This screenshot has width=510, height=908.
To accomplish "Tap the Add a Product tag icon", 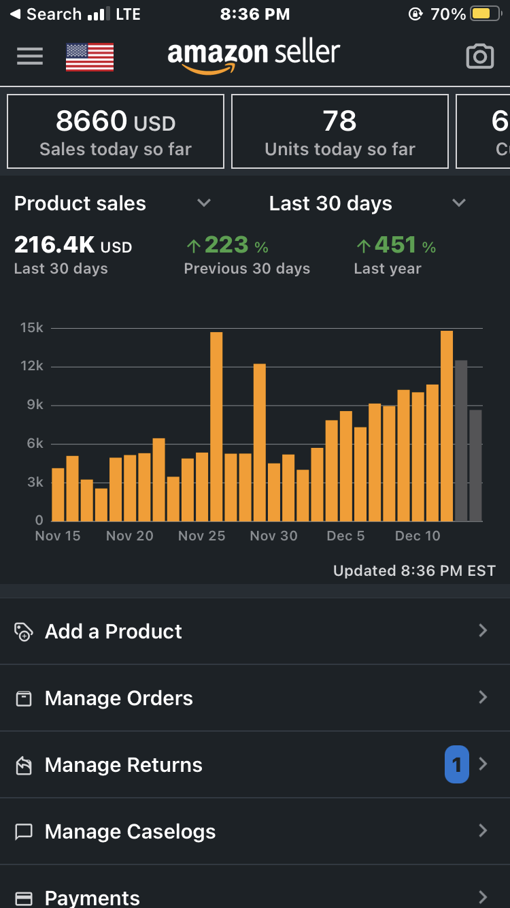I will pyautogui.click(x=24, y=632).
